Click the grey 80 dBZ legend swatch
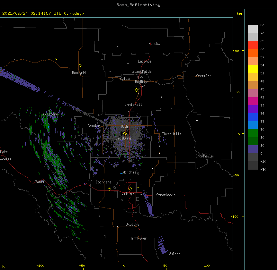The image size is (277, 270). [253, 29]
